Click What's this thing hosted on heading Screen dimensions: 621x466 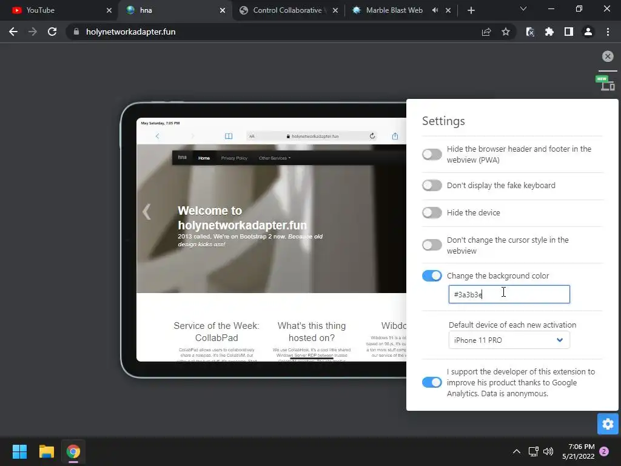coord(312,332)
